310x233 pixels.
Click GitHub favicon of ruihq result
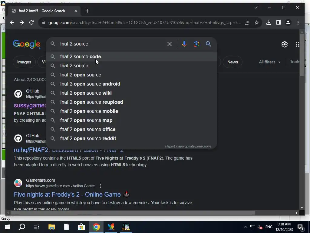[18, 138]
